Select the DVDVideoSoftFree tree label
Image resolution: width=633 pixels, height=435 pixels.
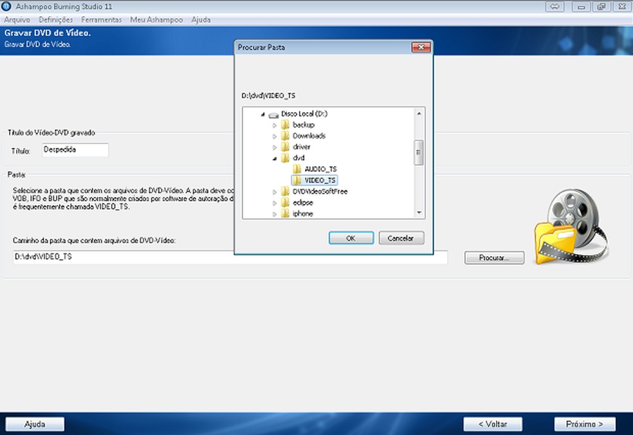click(320, 192)
